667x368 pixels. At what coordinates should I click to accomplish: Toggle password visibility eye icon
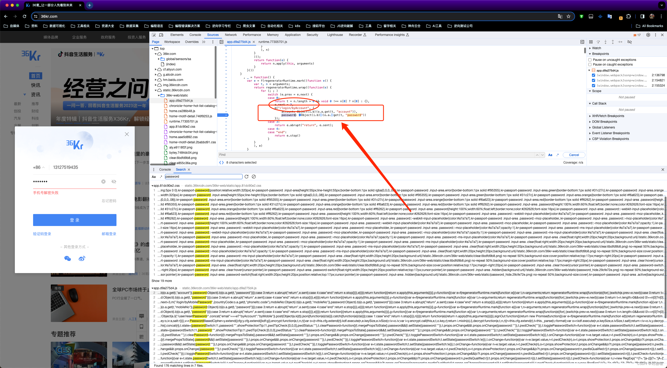coord(114,182)
